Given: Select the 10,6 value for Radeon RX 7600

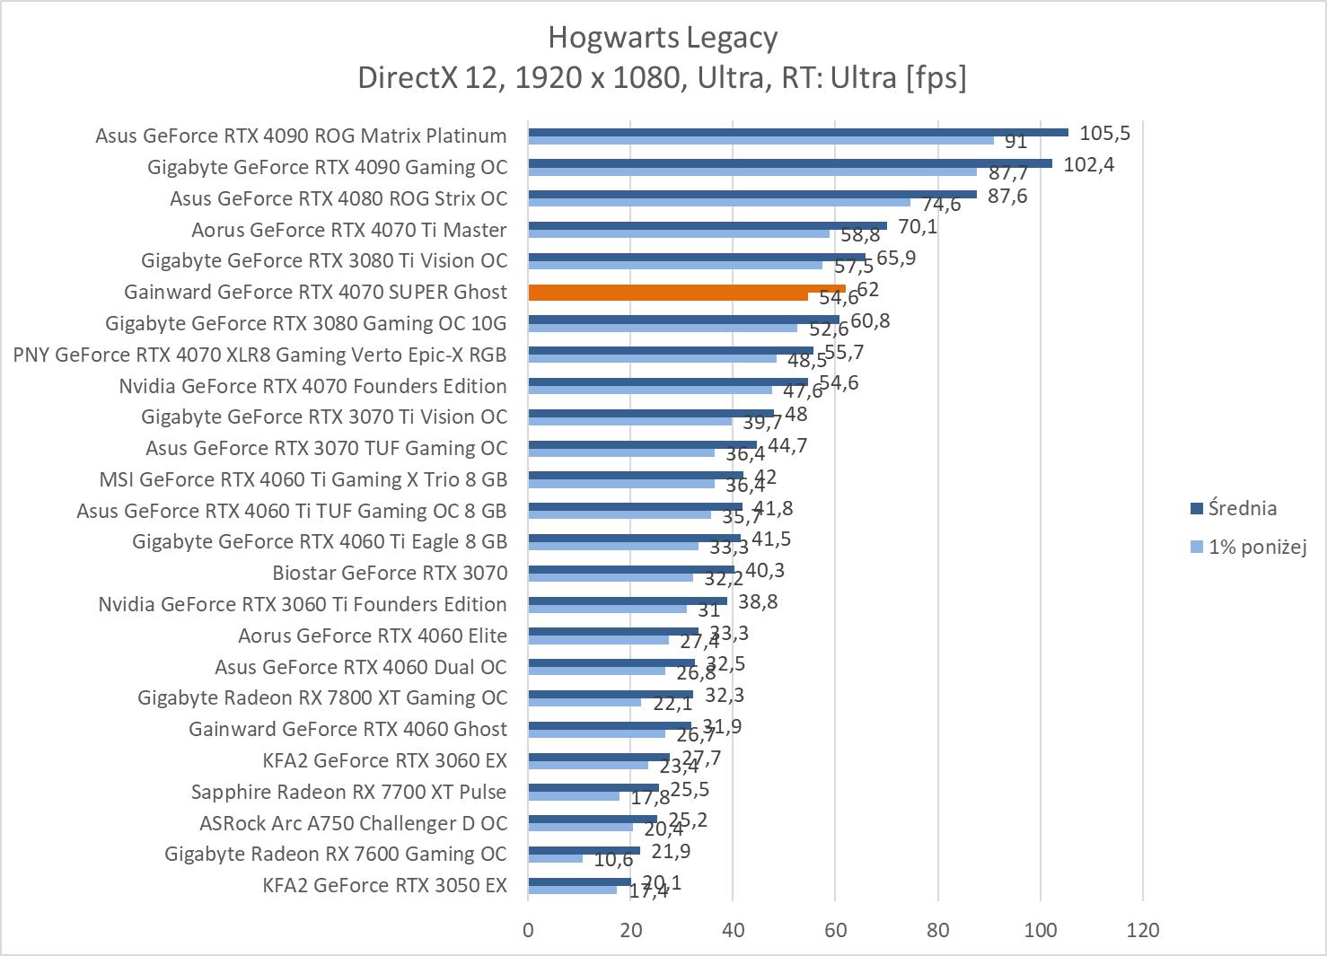Looking at the screenshot, I should [614, 860].
